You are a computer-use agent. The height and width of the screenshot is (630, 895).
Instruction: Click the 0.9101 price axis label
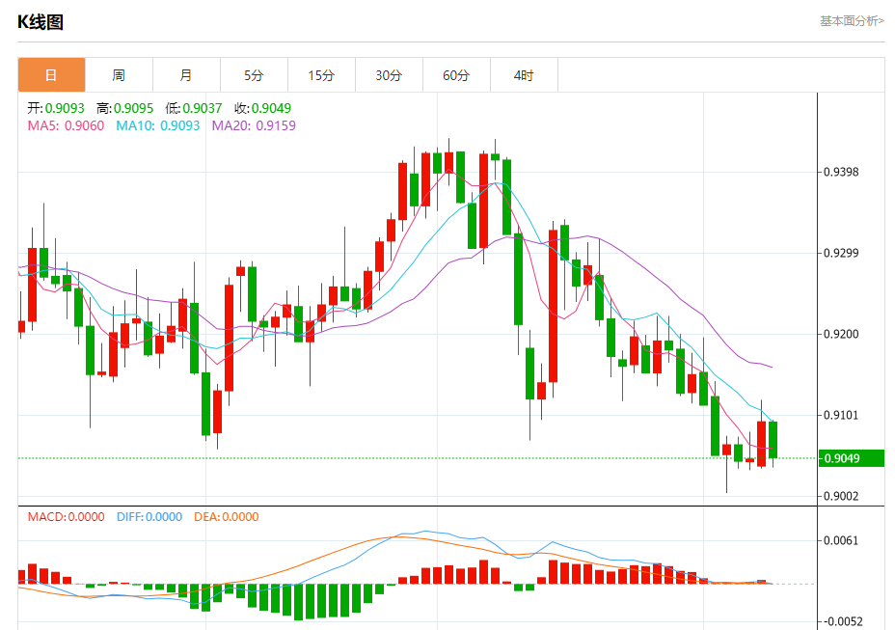[841, 415]
